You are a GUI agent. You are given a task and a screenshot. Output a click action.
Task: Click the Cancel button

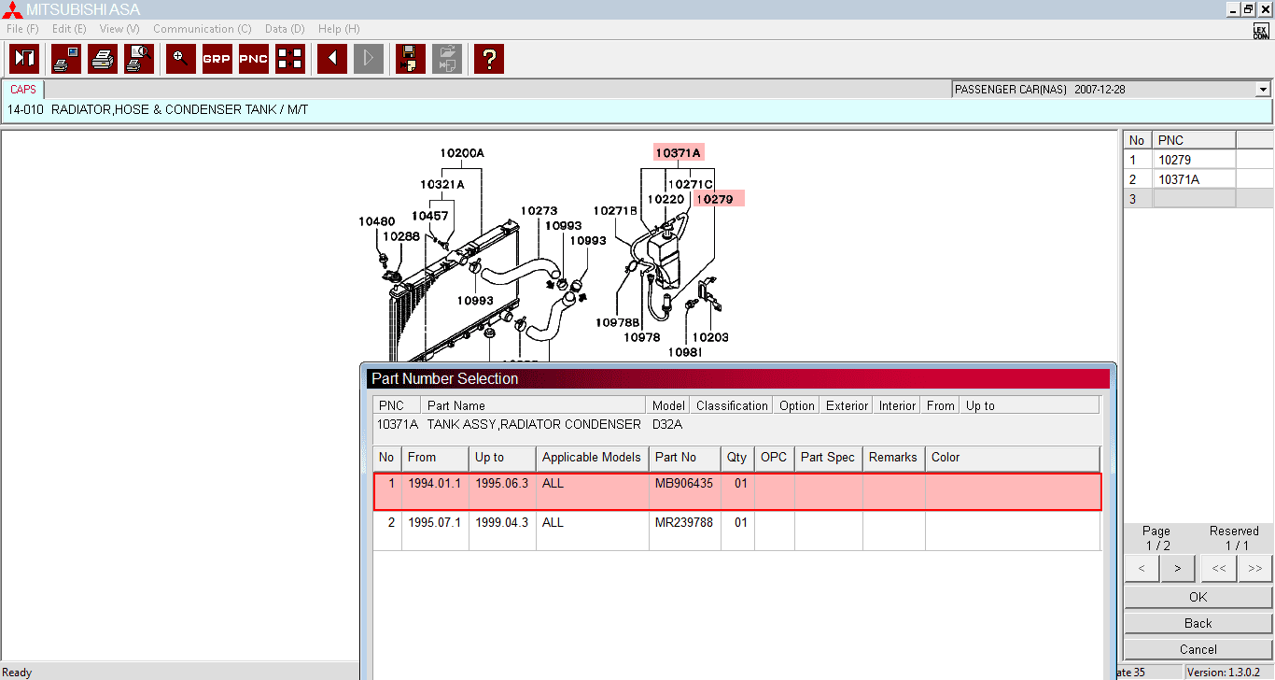[x=1198, y=649]
